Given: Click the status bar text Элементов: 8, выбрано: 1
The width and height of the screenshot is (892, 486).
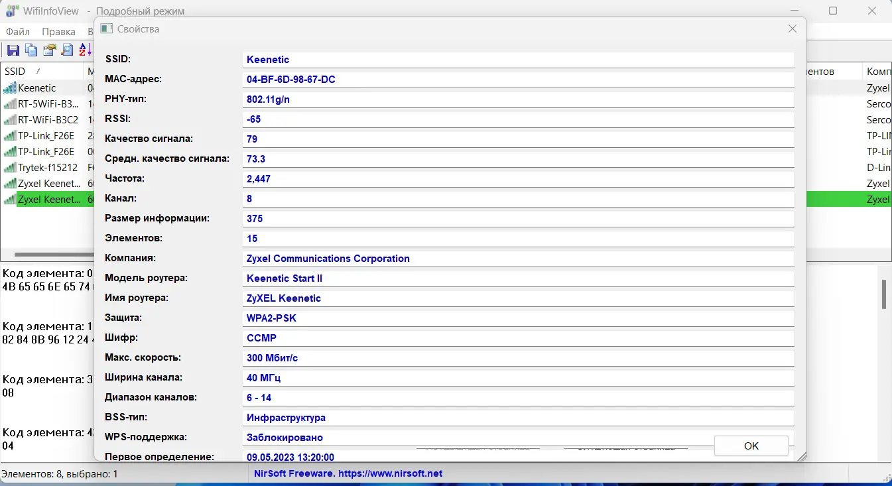Looking at the screenshot, I should 60,474.
